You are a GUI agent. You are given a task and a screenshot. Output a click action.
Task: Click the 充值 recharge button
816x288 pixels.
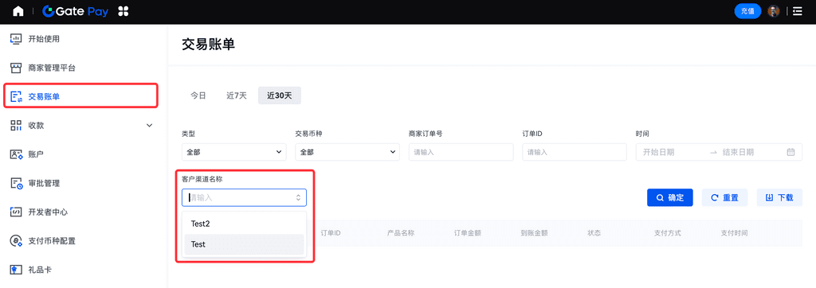pyautogui.click(x=747, y=11)
